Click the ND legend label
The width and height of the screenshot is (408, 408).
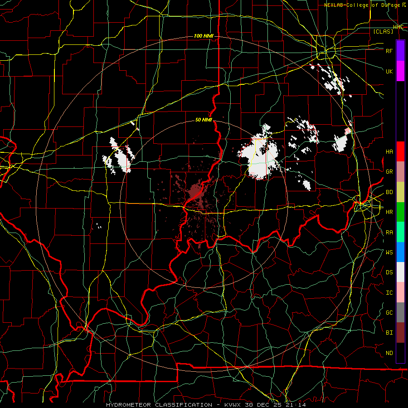(x=389, y=353)
